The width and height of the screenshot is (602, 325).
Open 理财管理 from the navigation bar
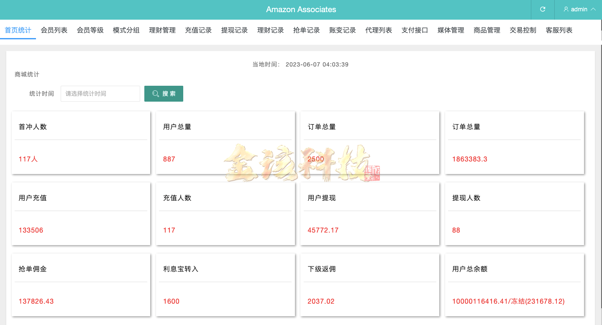click(162, 30)
